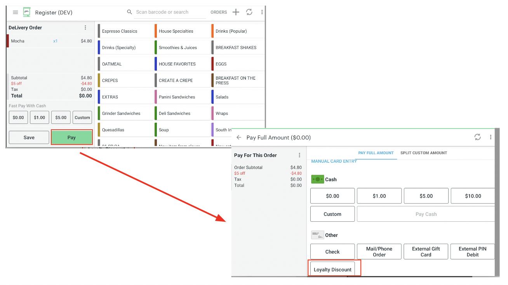The image size is (508, 285).
Task: Choose External Gift Card payment
Action: click(426, 252)
